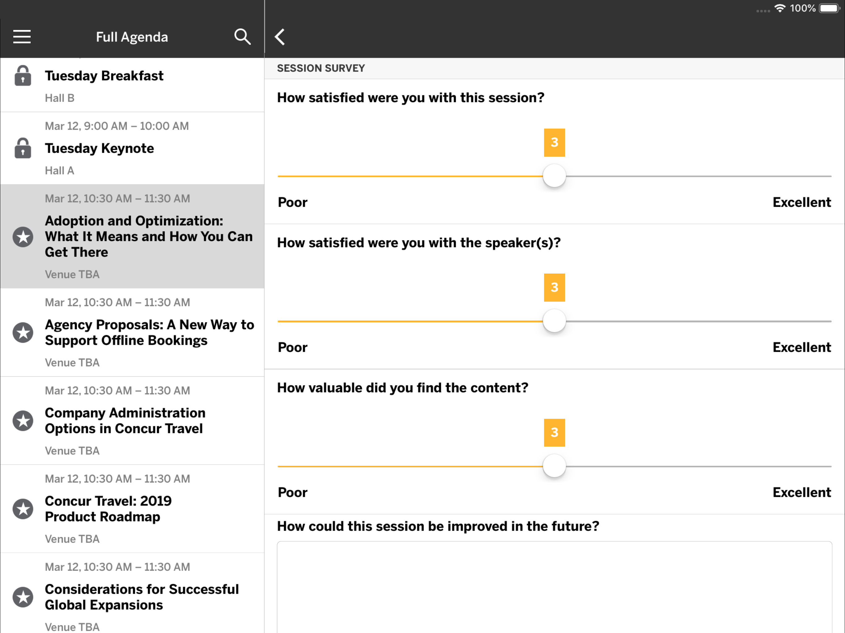Screen dimensions: 845x633
Task: Open the hamburger menu
Action: (22, 37)
